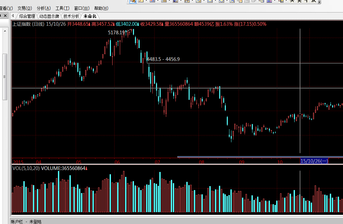Click the 上证指数 (日线) chart title
Image resolution: width=343 pixels, height=224 pixels.
tap(28, 24)
